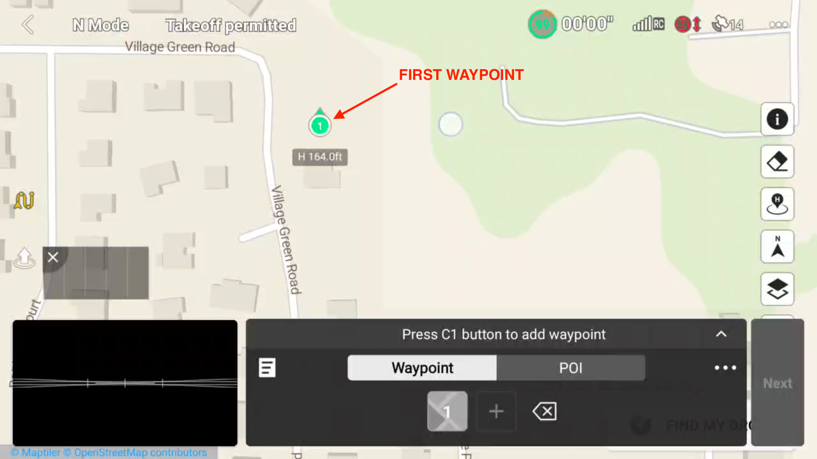Tap the takeoff upload arrow icon
The width and height of the screenshot is (817, 459).
[x=24, y=258]
